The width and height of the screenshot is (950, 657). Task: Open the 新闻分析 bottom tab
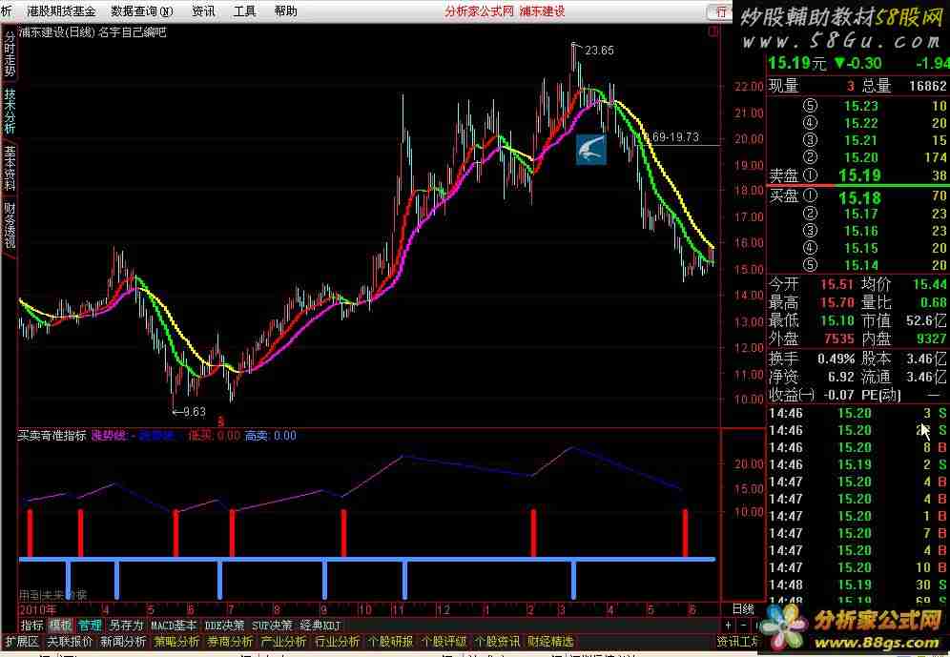(x=123, y=642)
